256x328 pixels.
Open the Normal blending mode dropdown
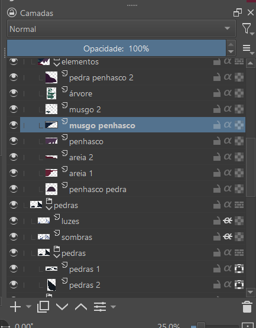point(121,28)
